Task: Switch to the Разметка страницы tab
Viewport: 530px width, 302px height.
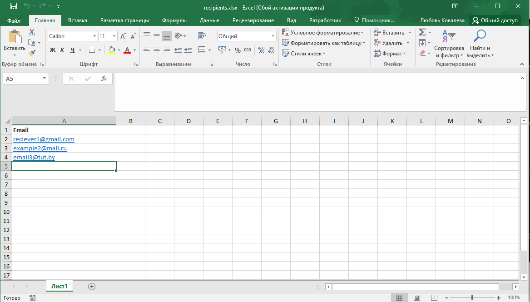Action: coord(124,20)
